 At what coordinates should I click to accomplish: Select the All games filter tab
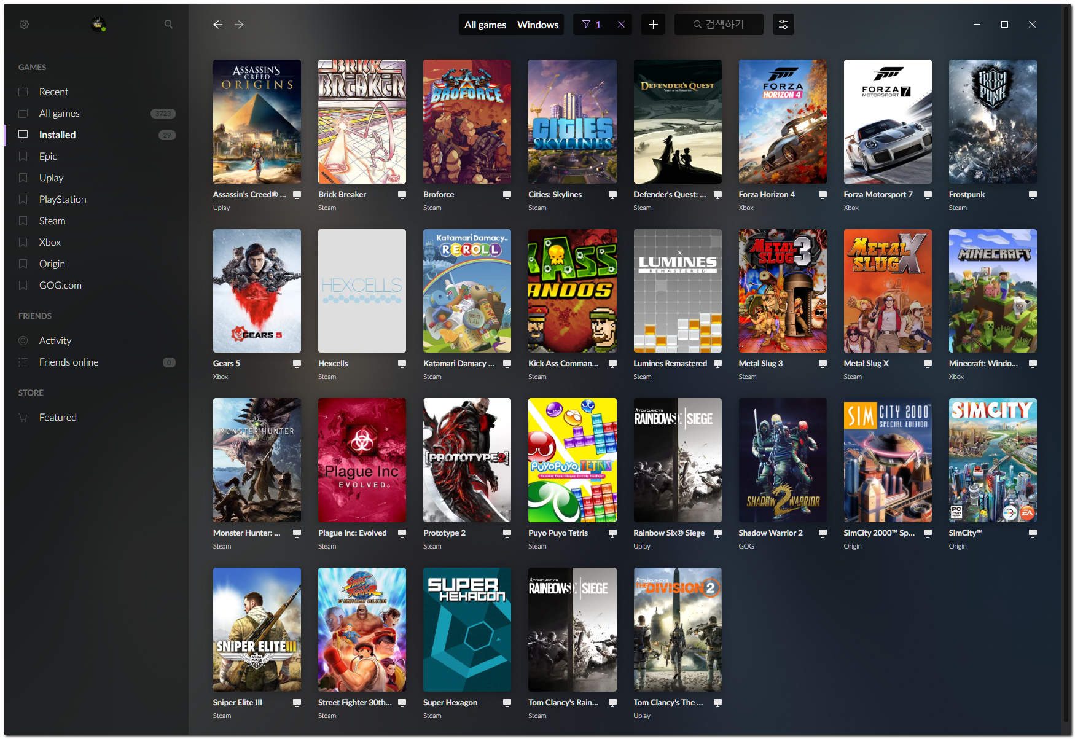(485, 25)
